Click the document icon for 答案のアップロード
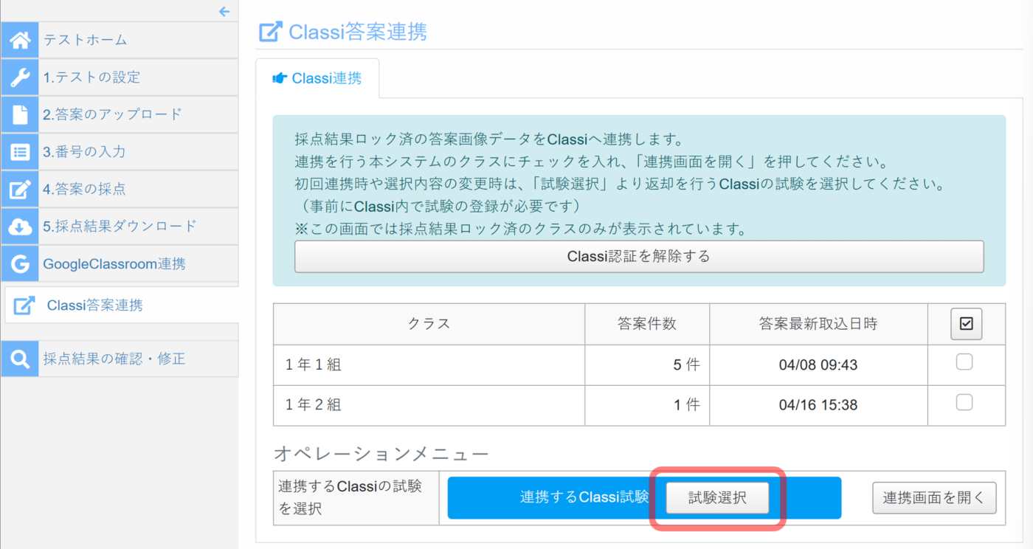Image resolution: width=1033 pixels, height=549 pixels. click(20, 114)
